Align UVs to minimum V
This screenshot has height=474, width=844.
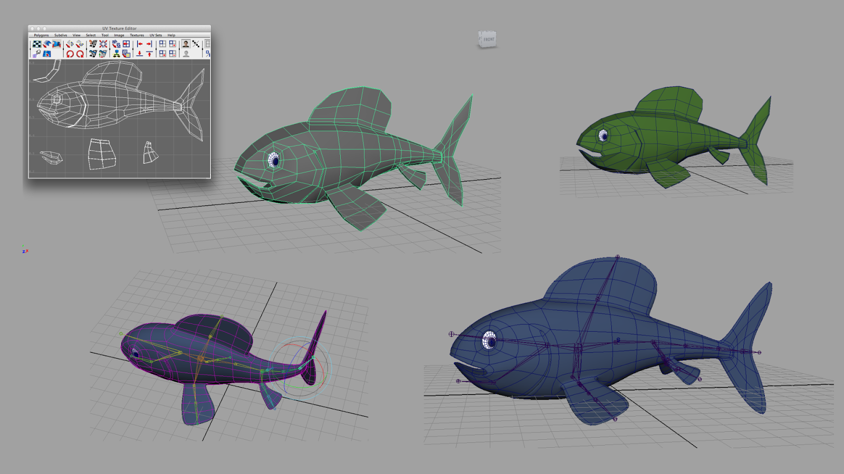point(138,53)
